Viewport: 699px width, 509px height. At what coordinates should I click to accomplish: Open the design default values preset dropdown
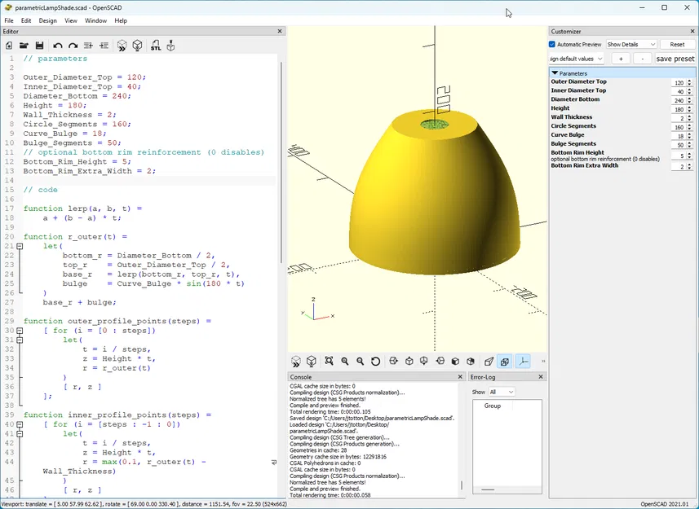576,58
